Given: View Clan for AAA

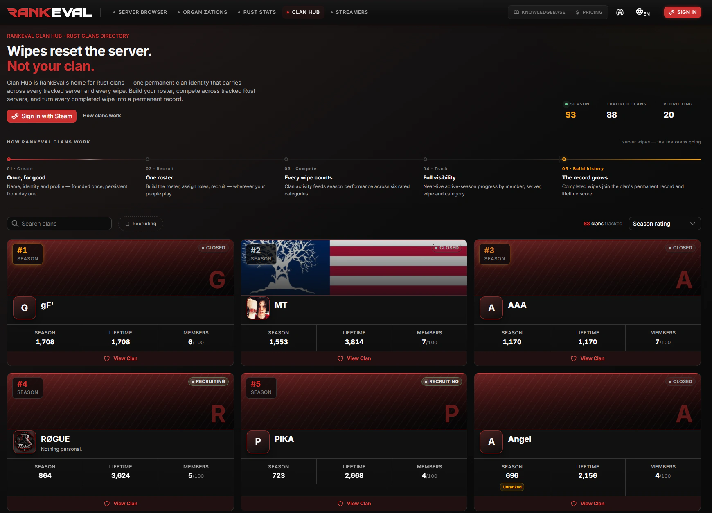Looking at the screenshot, I should point(587,358).
